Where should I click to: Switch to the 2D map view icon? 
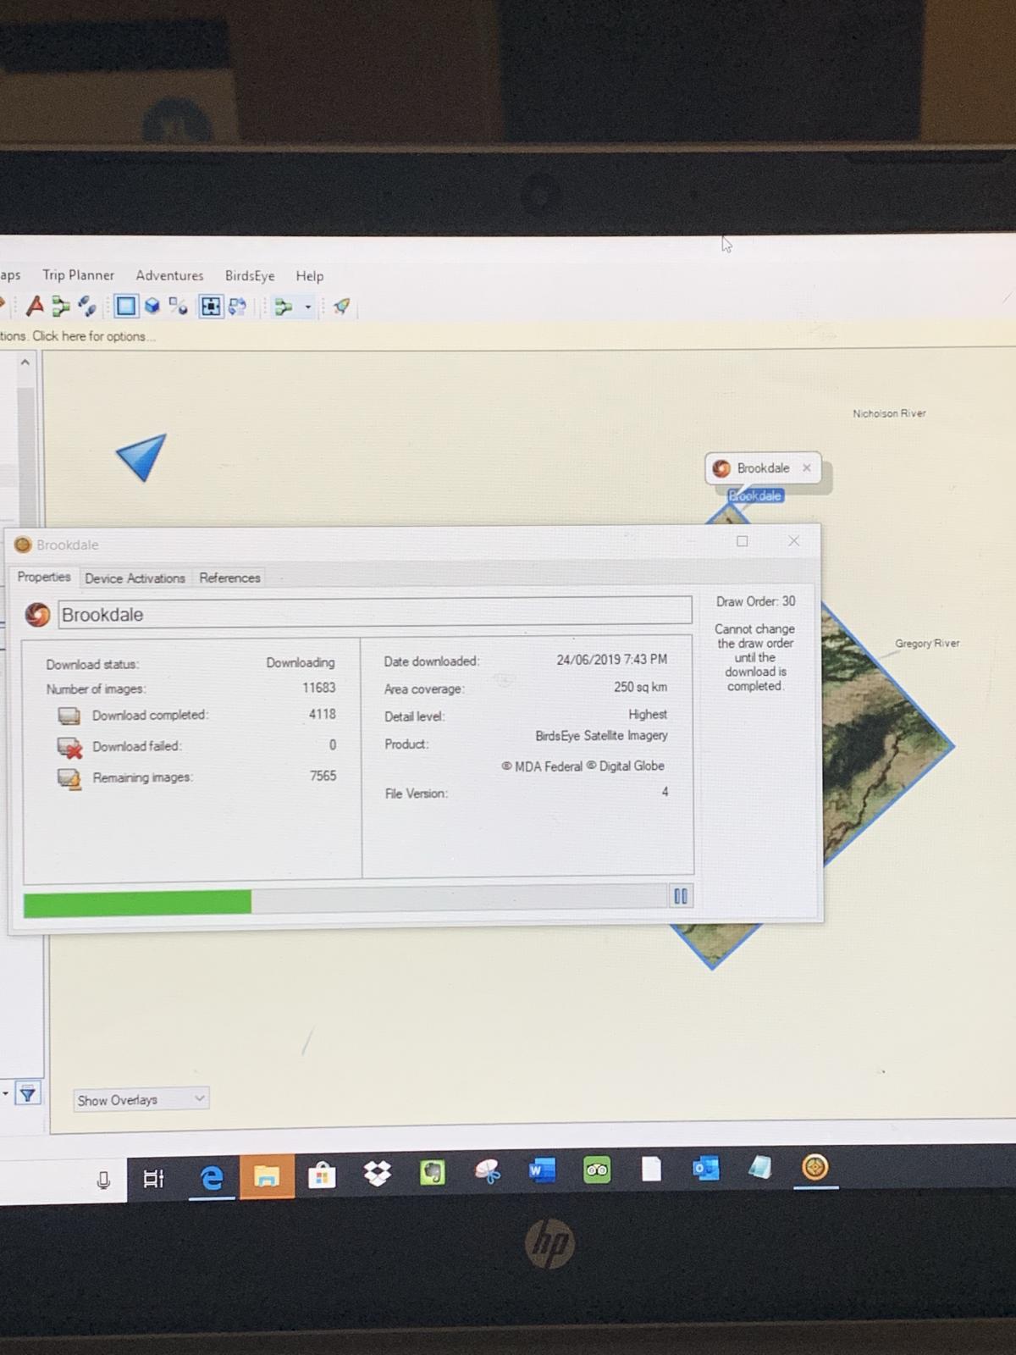[126, 306]
